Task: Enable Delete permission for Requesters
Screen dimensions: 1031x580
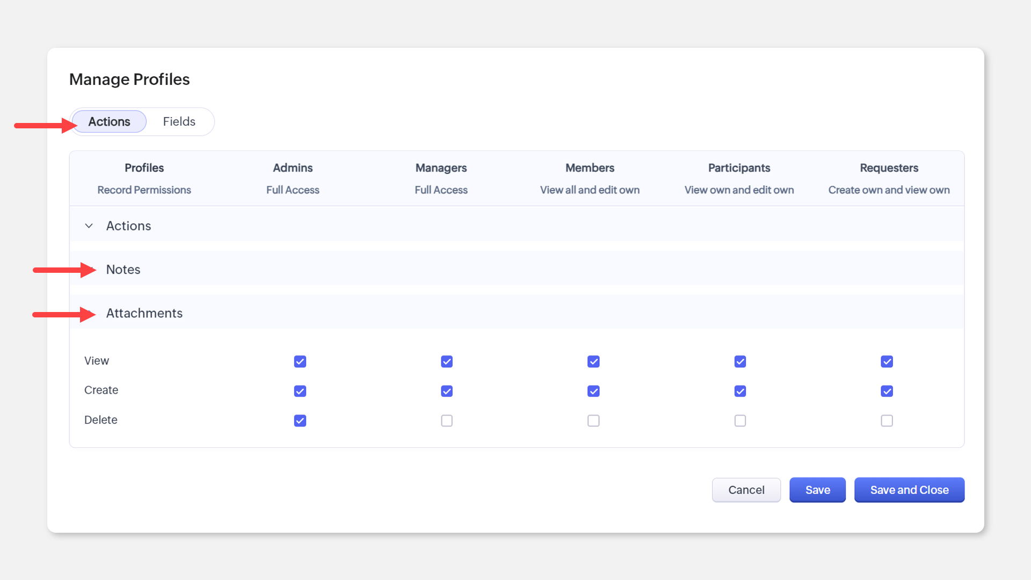Action: tap(887, 421)
